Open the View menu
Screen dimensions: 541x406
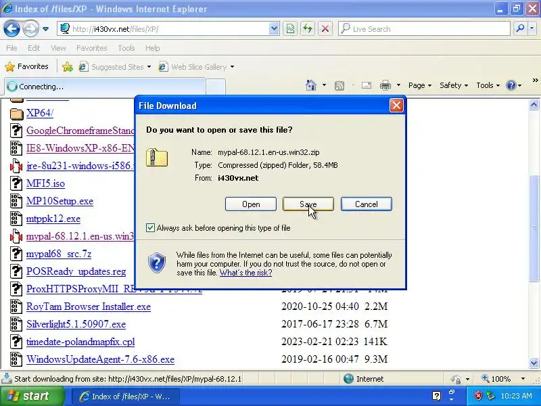pyautogui.click(x=58, y=48)
